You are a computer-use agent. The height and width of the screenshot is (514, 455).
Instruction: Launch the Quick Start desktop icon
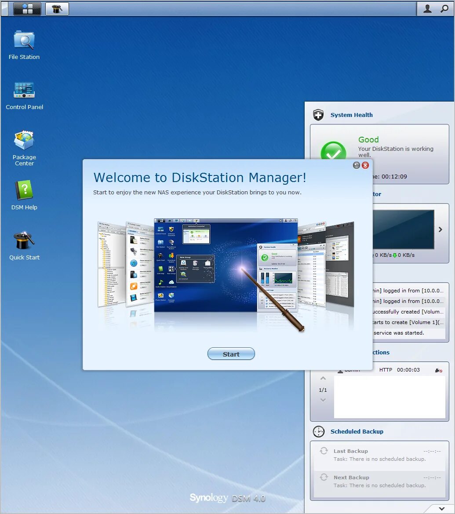coord(24,246)
